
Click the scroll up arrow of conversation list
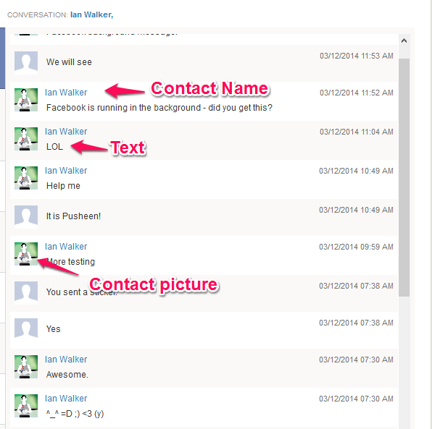tap(404, 41)
